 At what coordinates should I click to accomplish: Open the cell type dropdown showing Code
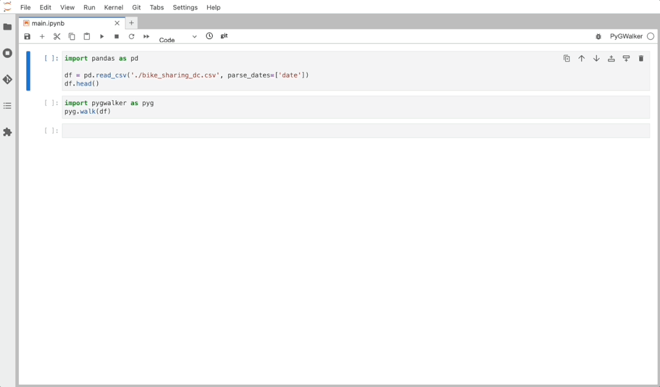pos(177,37)
